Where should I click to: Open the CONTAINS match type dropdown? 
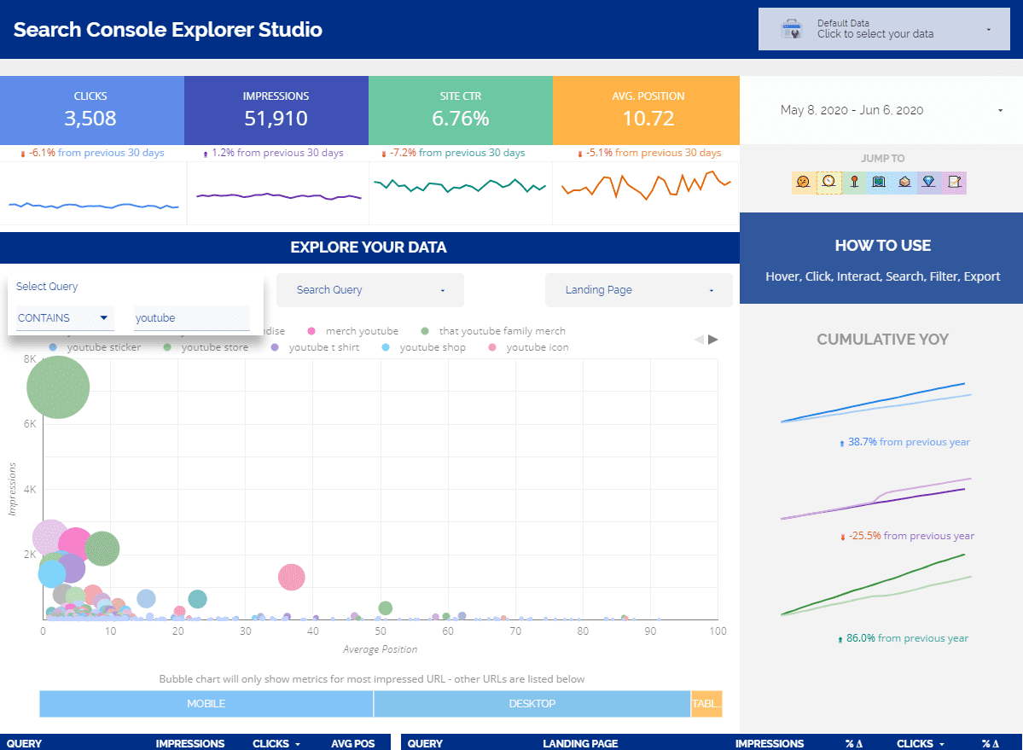(x=64, y=317)
